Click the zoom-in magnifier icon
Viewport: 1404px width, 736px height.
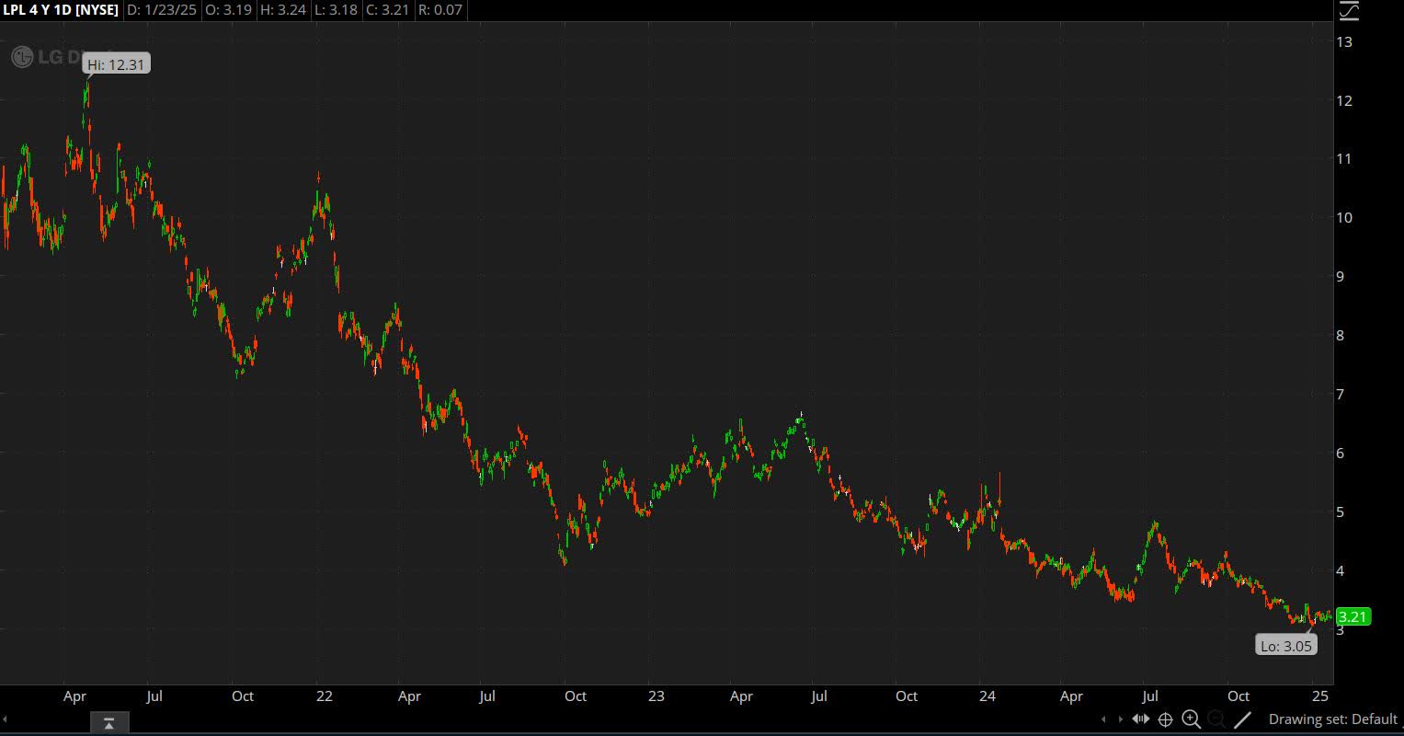[1191, 719]
